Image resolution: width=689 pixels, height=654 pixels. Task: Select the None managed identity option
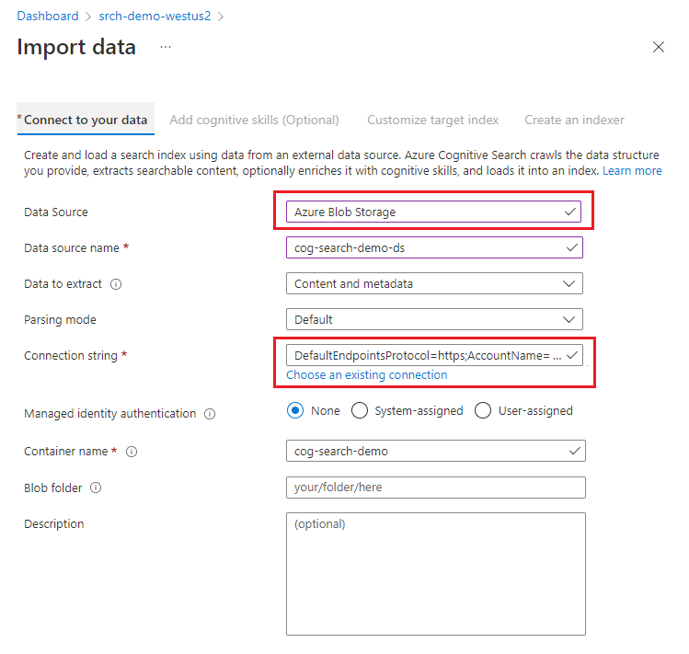pos(295,411)
